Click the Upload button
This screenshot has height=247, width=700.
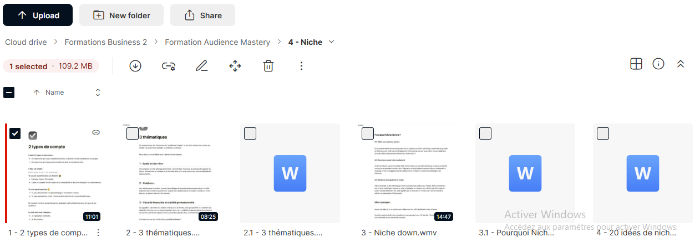tap(38, 15)
